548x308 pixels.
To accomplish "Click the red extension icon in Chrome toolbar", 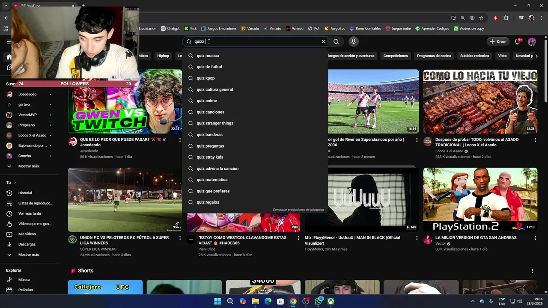I will pyautogui.click(x=495, y=18).
